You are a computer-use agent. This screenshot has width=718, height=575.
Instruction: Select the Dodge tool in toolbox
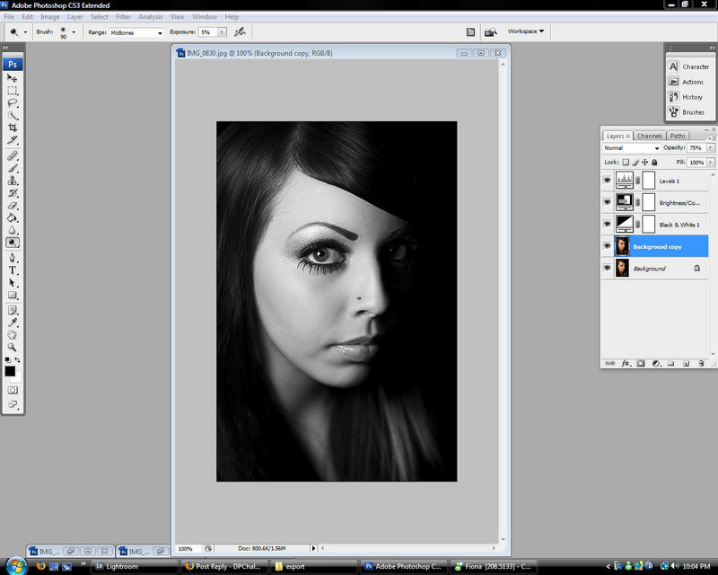(13, 243)
